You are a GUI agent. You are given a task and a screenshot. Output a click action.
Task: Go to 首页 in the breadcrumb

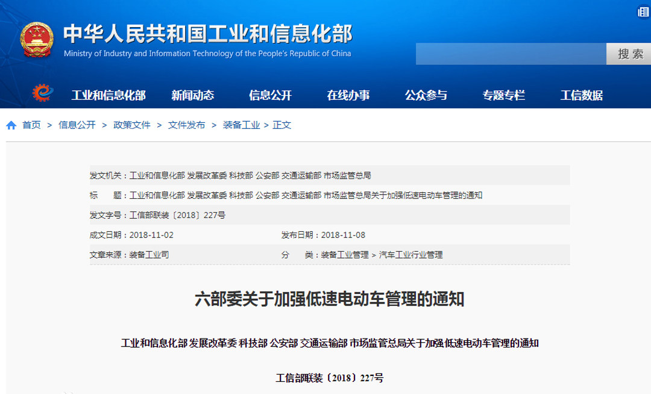coord(31,125)
